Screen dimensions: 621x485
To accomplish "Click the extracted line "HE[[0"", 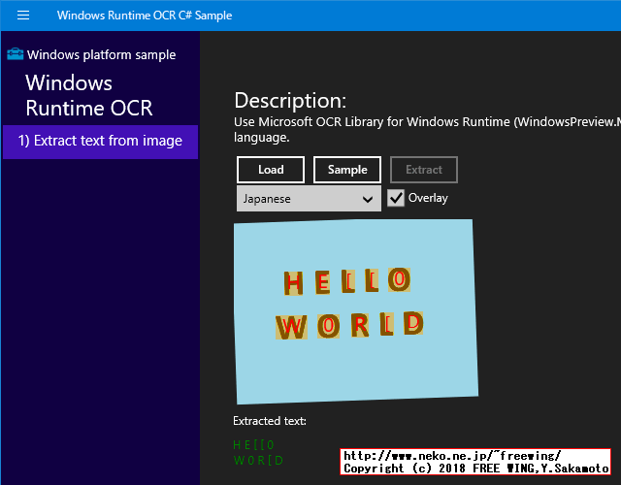I will click(254, 445).
